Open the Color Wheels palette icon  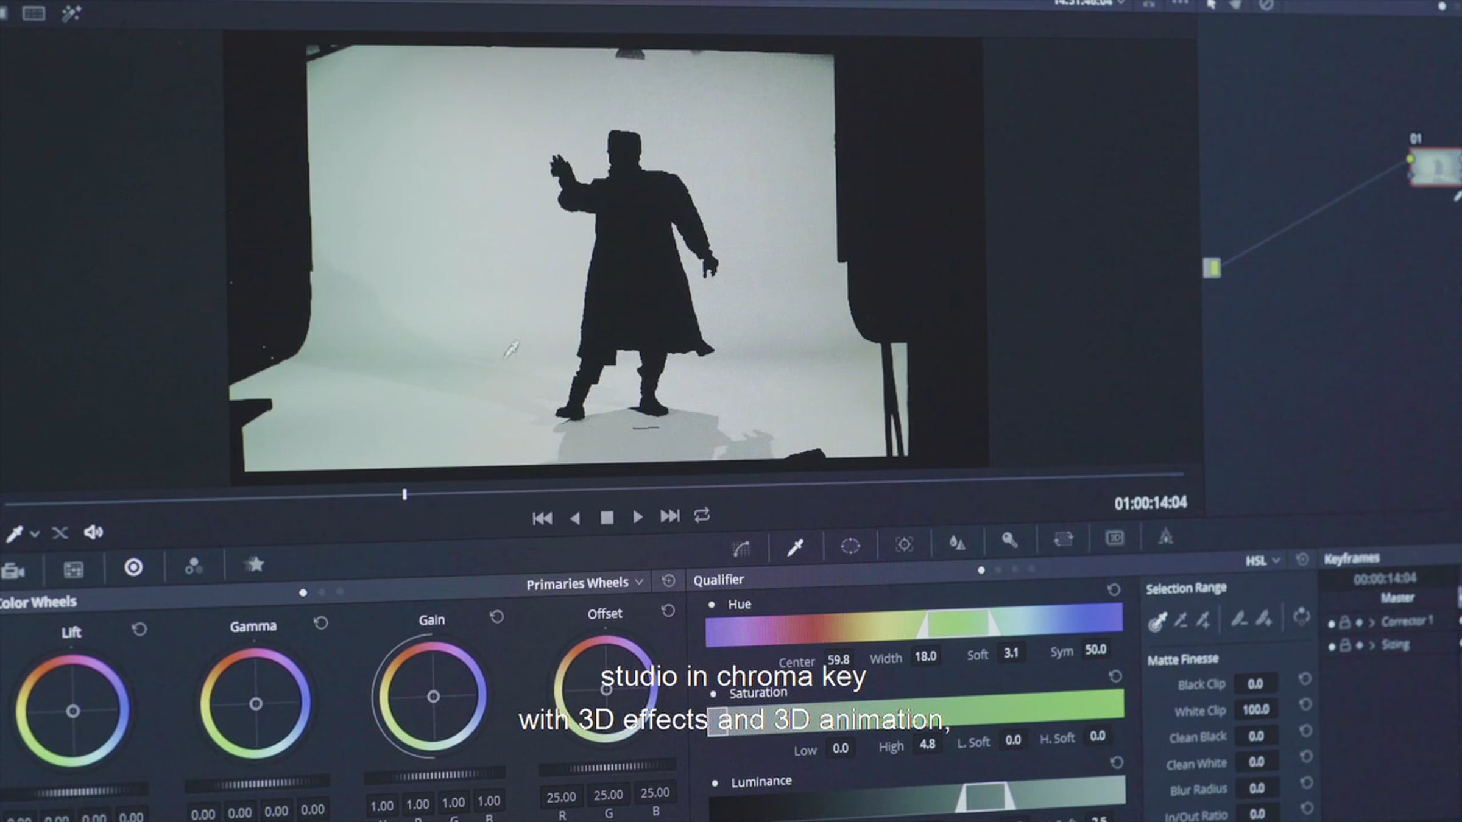coord(133,567)
